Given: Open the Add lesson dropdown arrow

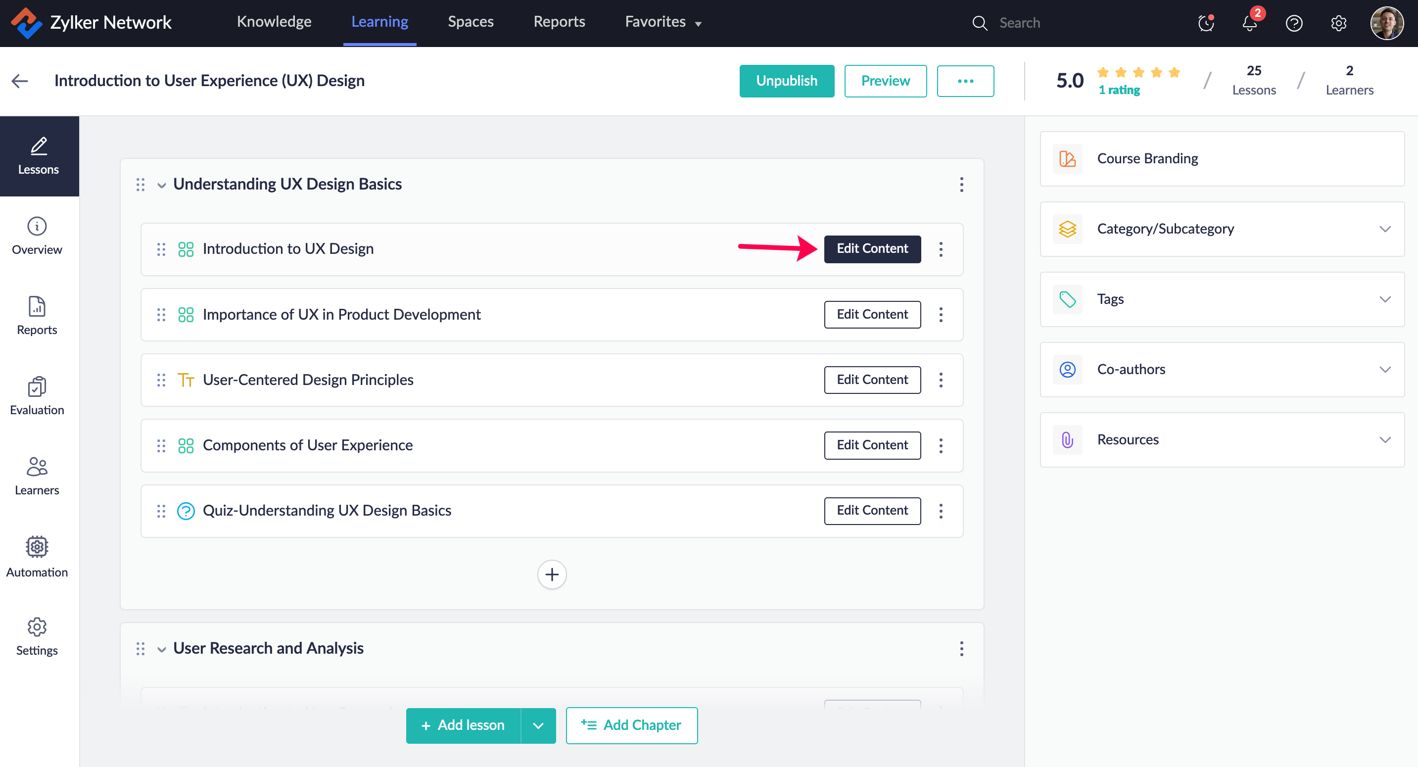Looking at the screenshot, I should pos(538,725).
